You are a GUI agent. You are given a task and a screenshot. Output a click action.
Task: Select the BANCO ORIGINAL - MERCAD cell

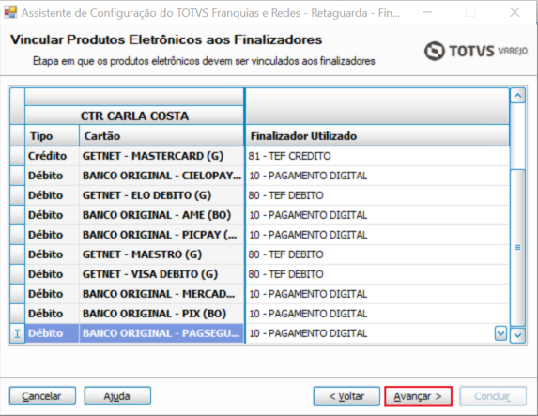161,294
